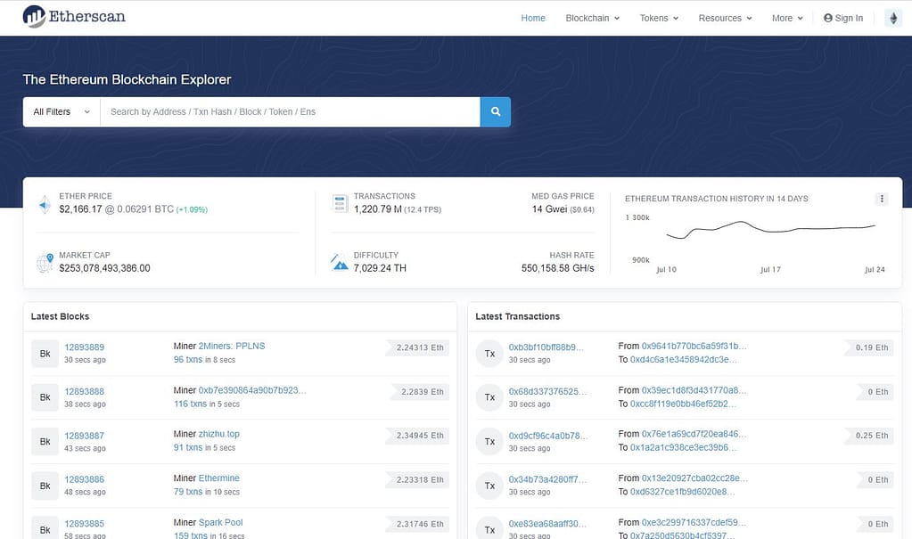The height and width of the screenshot is (539, 912).
Task: Open the chart's three-dot options menu
Action: tap(882, 199)
